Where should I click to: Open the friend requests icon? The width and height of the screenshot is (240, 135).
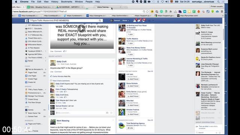(x=135, y=21)
